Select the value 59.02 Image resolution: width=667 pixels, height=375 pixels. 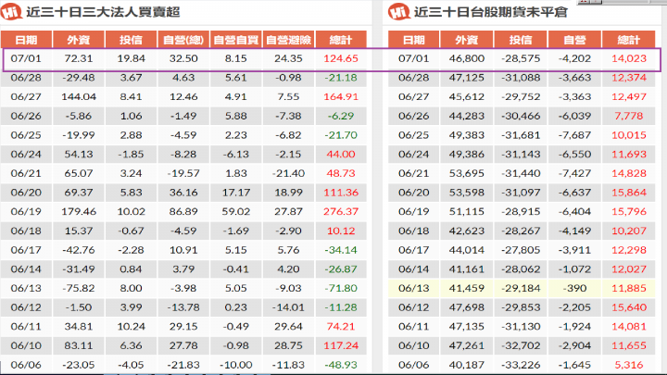[235, 211]
